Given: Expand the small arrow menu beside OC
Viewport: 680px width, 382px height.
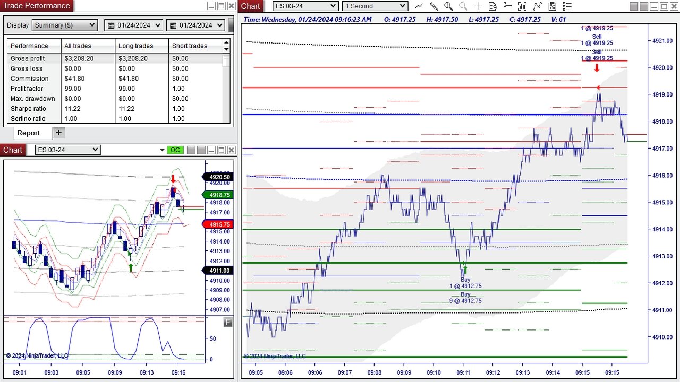Looking at the screenshot, I should pyautogui.click(x=162, y=150).
